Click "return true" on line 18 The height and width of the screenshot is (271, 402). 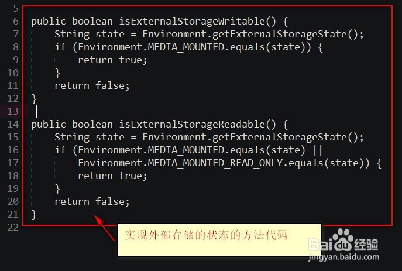(x=112, y=176)
